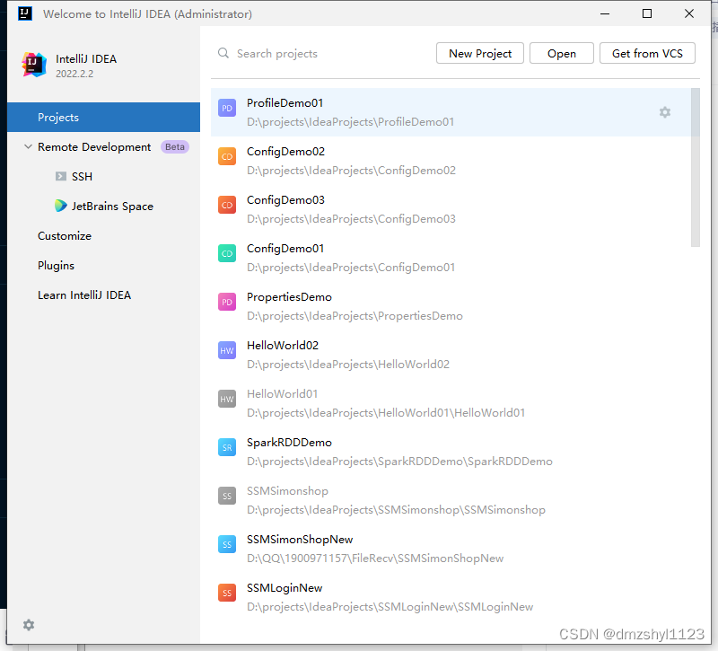Click path D:\projects\IdeaProjects\ConfigDemo02
This screenshot has height=651, width=718.
(351, 171)
